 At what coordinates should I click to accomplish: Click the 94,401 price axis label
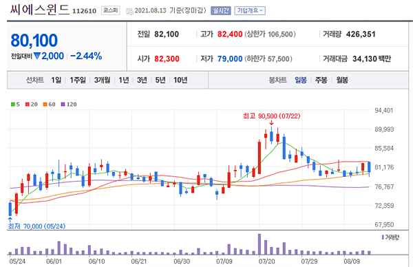[384, 110]
